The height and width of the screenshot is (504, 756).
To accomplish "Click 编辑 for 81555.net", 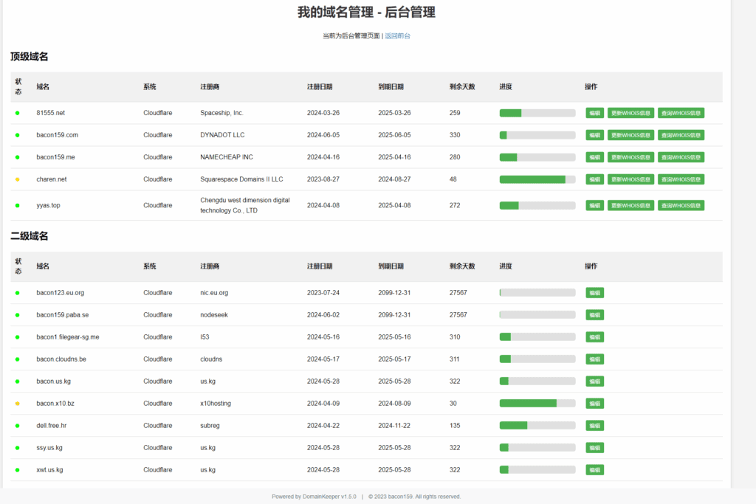I will click(594, 113).
